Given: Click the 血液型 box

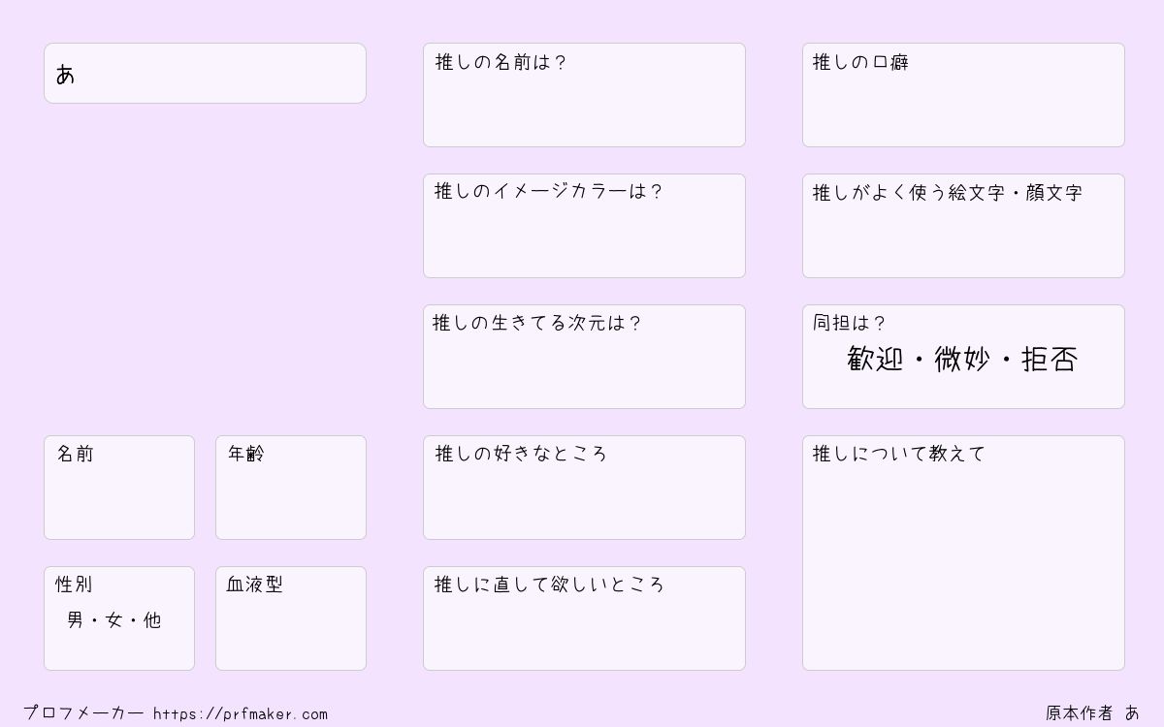Looking at the screenshot, I should pos(291,618).
